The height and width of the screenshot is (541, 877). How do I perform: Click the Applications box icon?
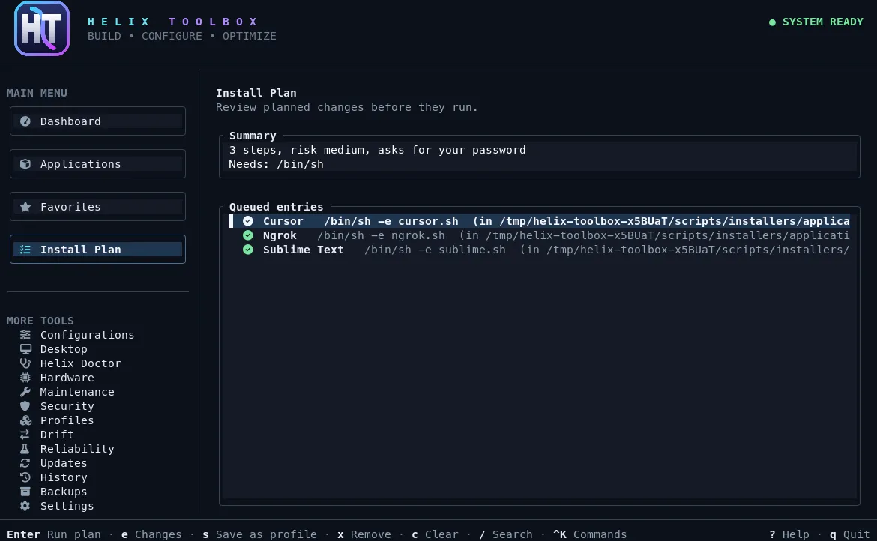coord(25,164)
